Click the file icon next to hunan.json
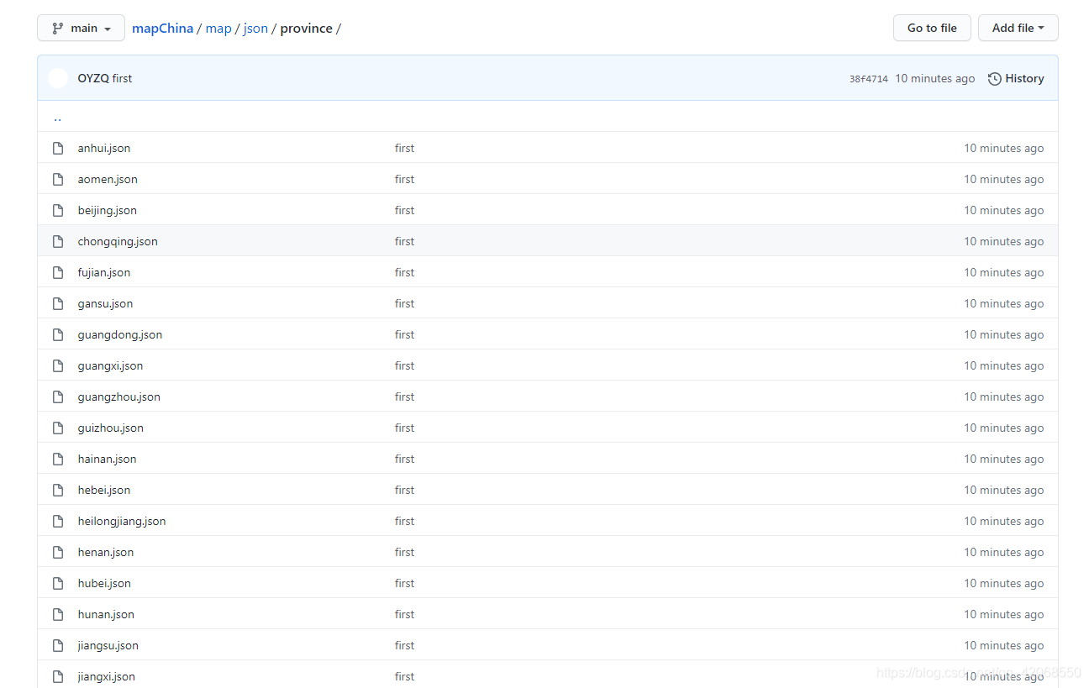The image size is (1089, 688). point(58,614)
